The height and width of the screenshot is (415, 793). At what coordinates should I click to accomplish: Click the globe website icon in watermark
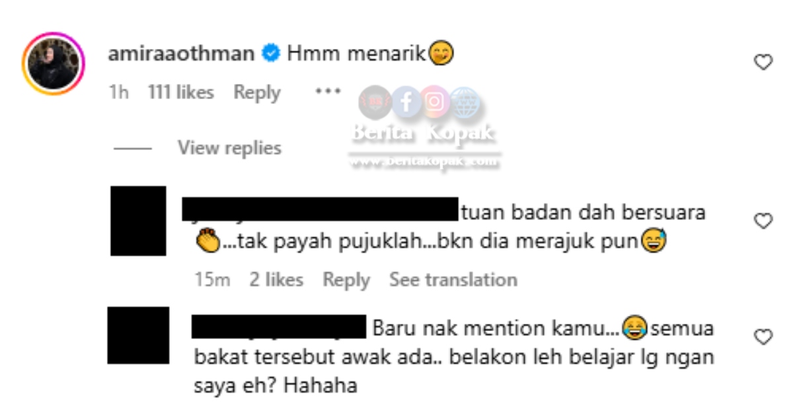pyautogui.click(x=464, y=103)
